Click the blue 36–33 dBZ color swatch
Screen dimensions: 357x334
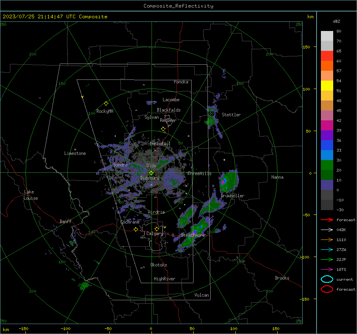[x=327, y=145]
